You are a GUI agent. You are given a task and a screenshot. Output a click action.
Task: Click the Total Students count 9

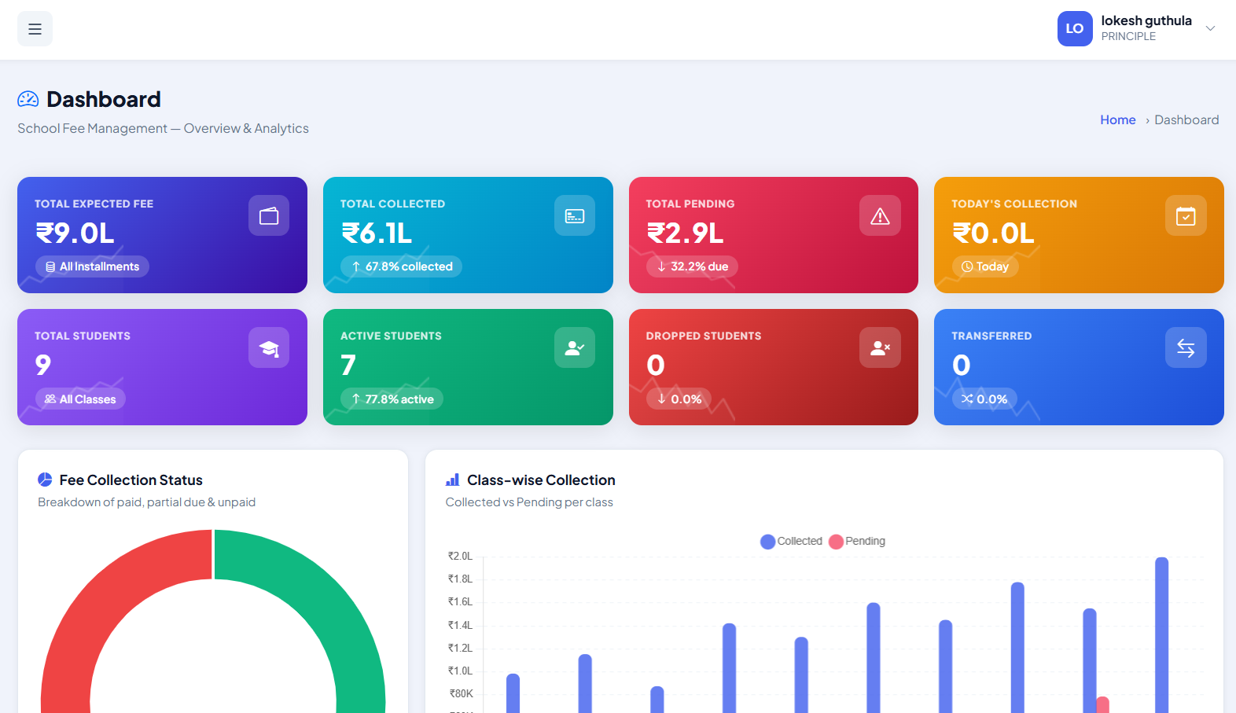43,365
